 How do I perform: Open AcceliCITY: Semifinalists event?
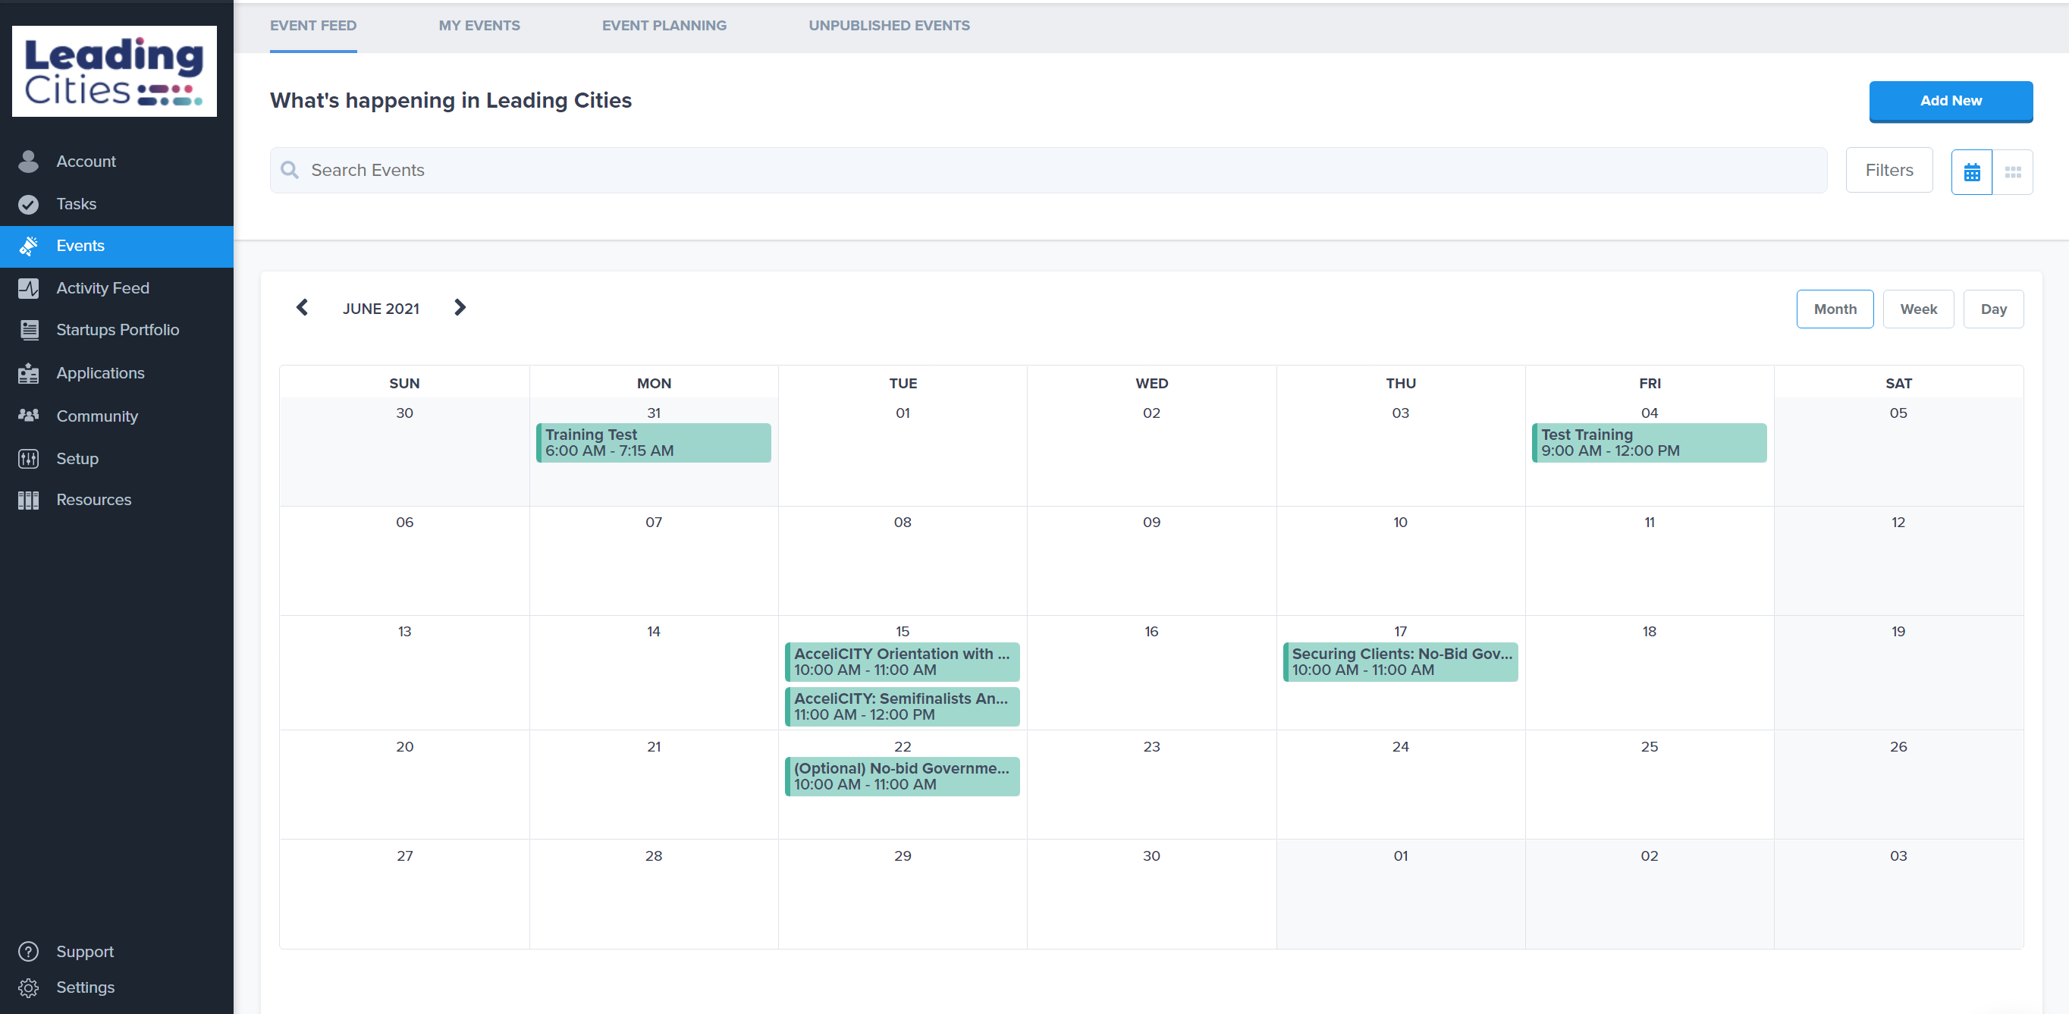[x=902, y=707]
